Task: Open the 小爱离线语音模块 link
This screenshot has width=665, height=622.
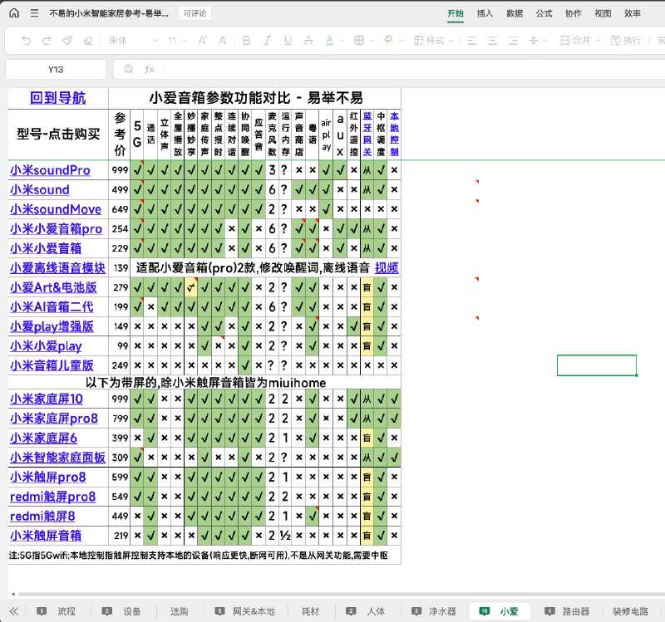Action: point(57,267)
